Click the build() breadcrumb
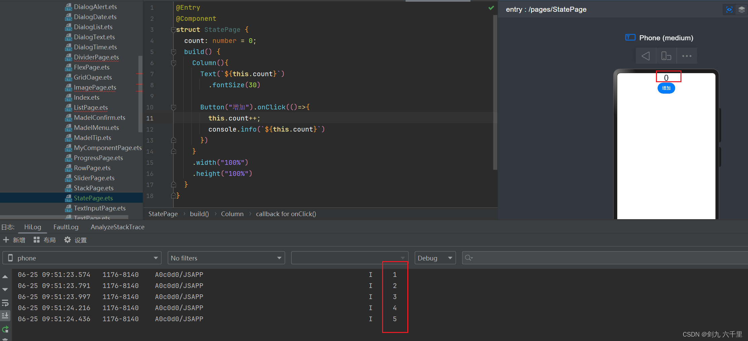The height and width of the screenshot is (341, 748). 199,214
